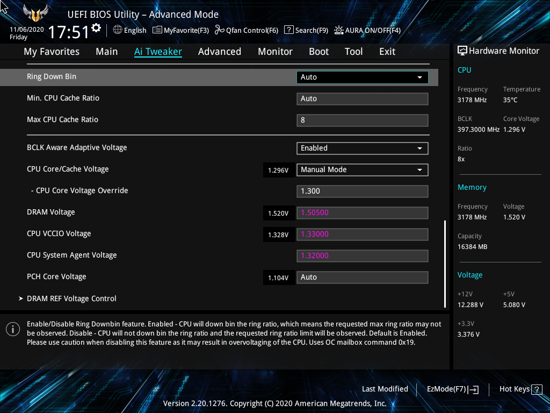Click the 16384 MB capacity value
The image size is (550, 413).
point(473,247)
